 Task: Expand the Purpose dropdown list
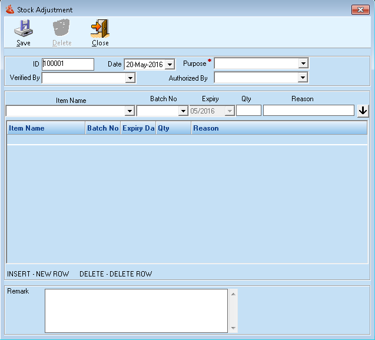click(x=303, y=64)
